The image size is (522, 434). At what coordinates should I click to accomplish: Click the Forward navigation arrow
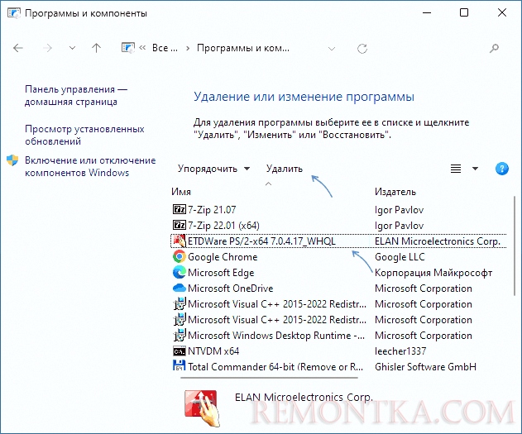point(48,48)
